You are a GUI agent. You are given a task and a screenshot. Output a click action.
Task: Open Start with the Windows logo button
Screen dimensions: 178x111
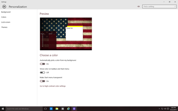click(x=3, y=109)
